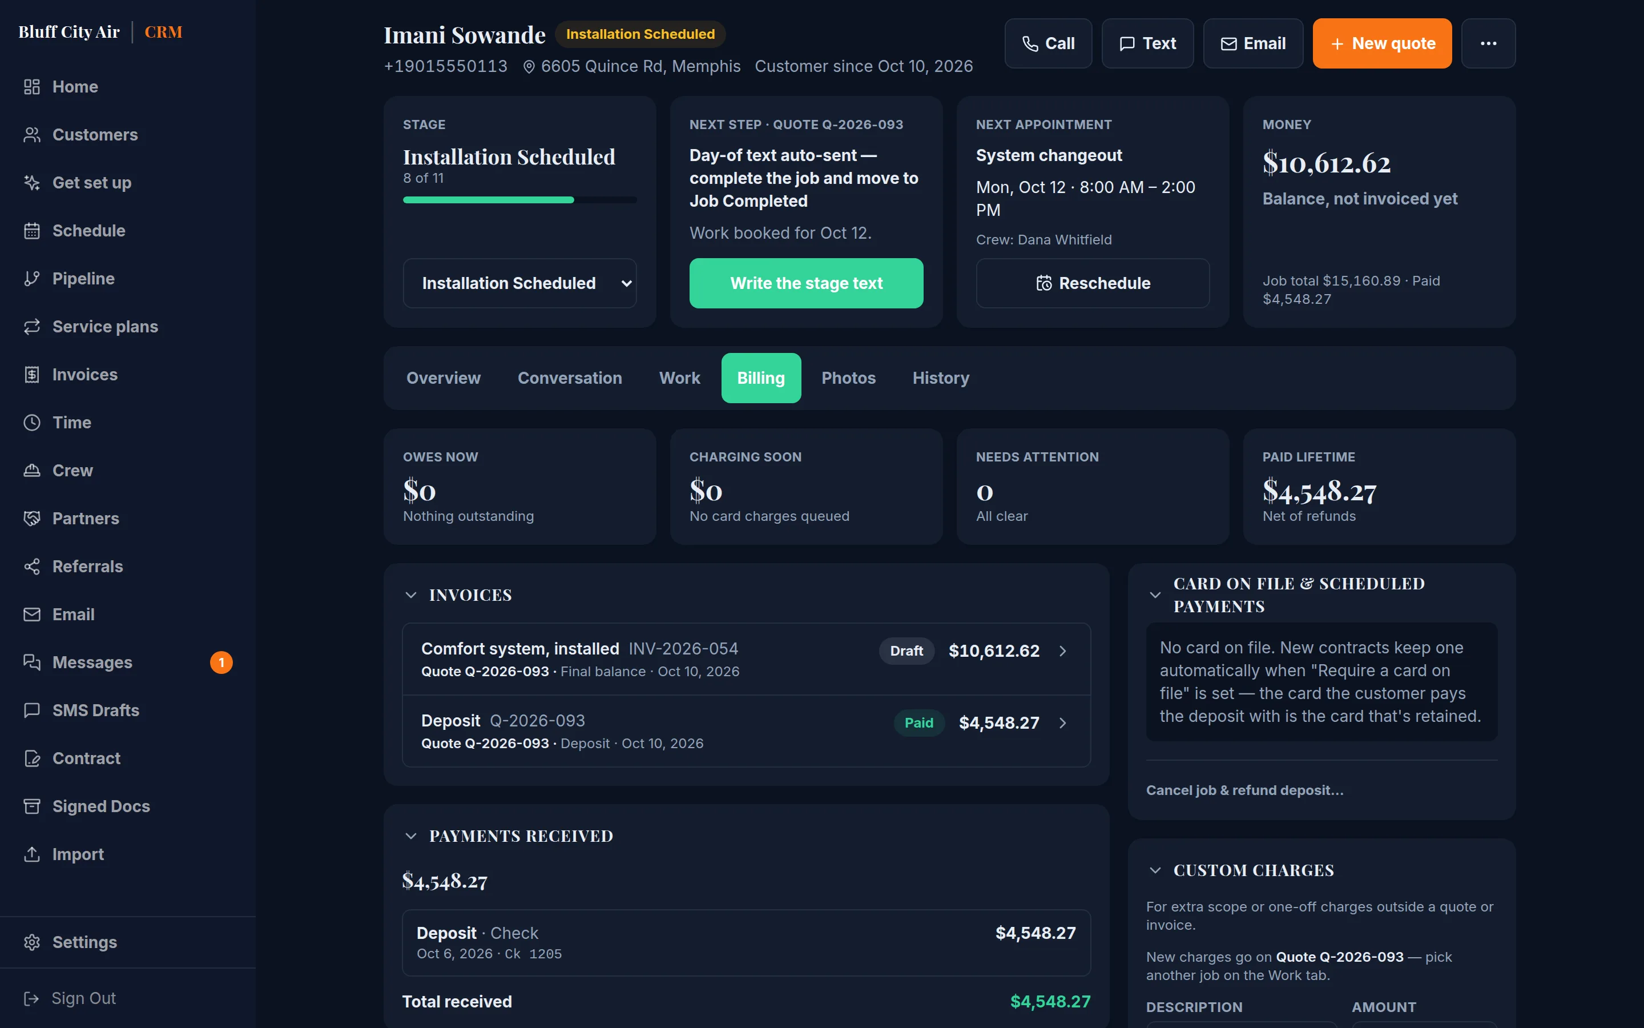Create a New quote
This screenshot has width=1644, height=1028.
pyautogui.click(x=1382, y=43)
